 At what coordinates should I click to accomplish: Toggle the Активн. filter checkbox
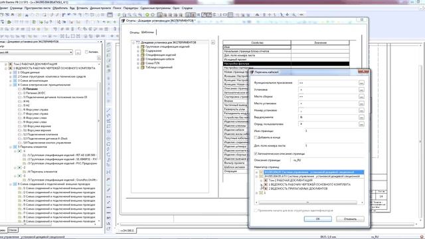(x=87, y=52)
